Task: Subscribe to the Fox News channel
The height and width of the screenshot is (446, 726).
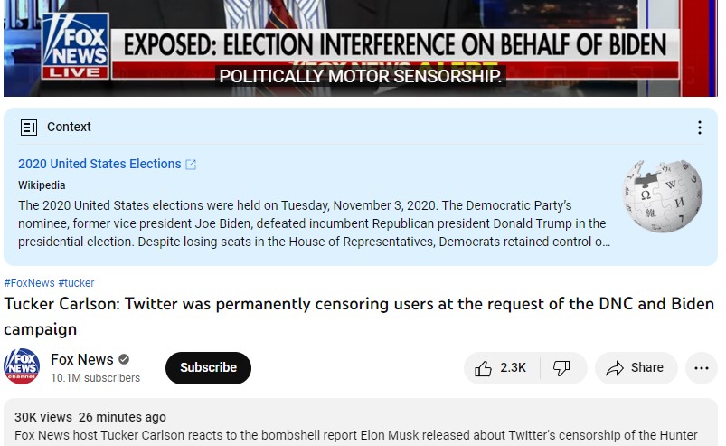Action: pyautogui.click(x=208, y=367)
